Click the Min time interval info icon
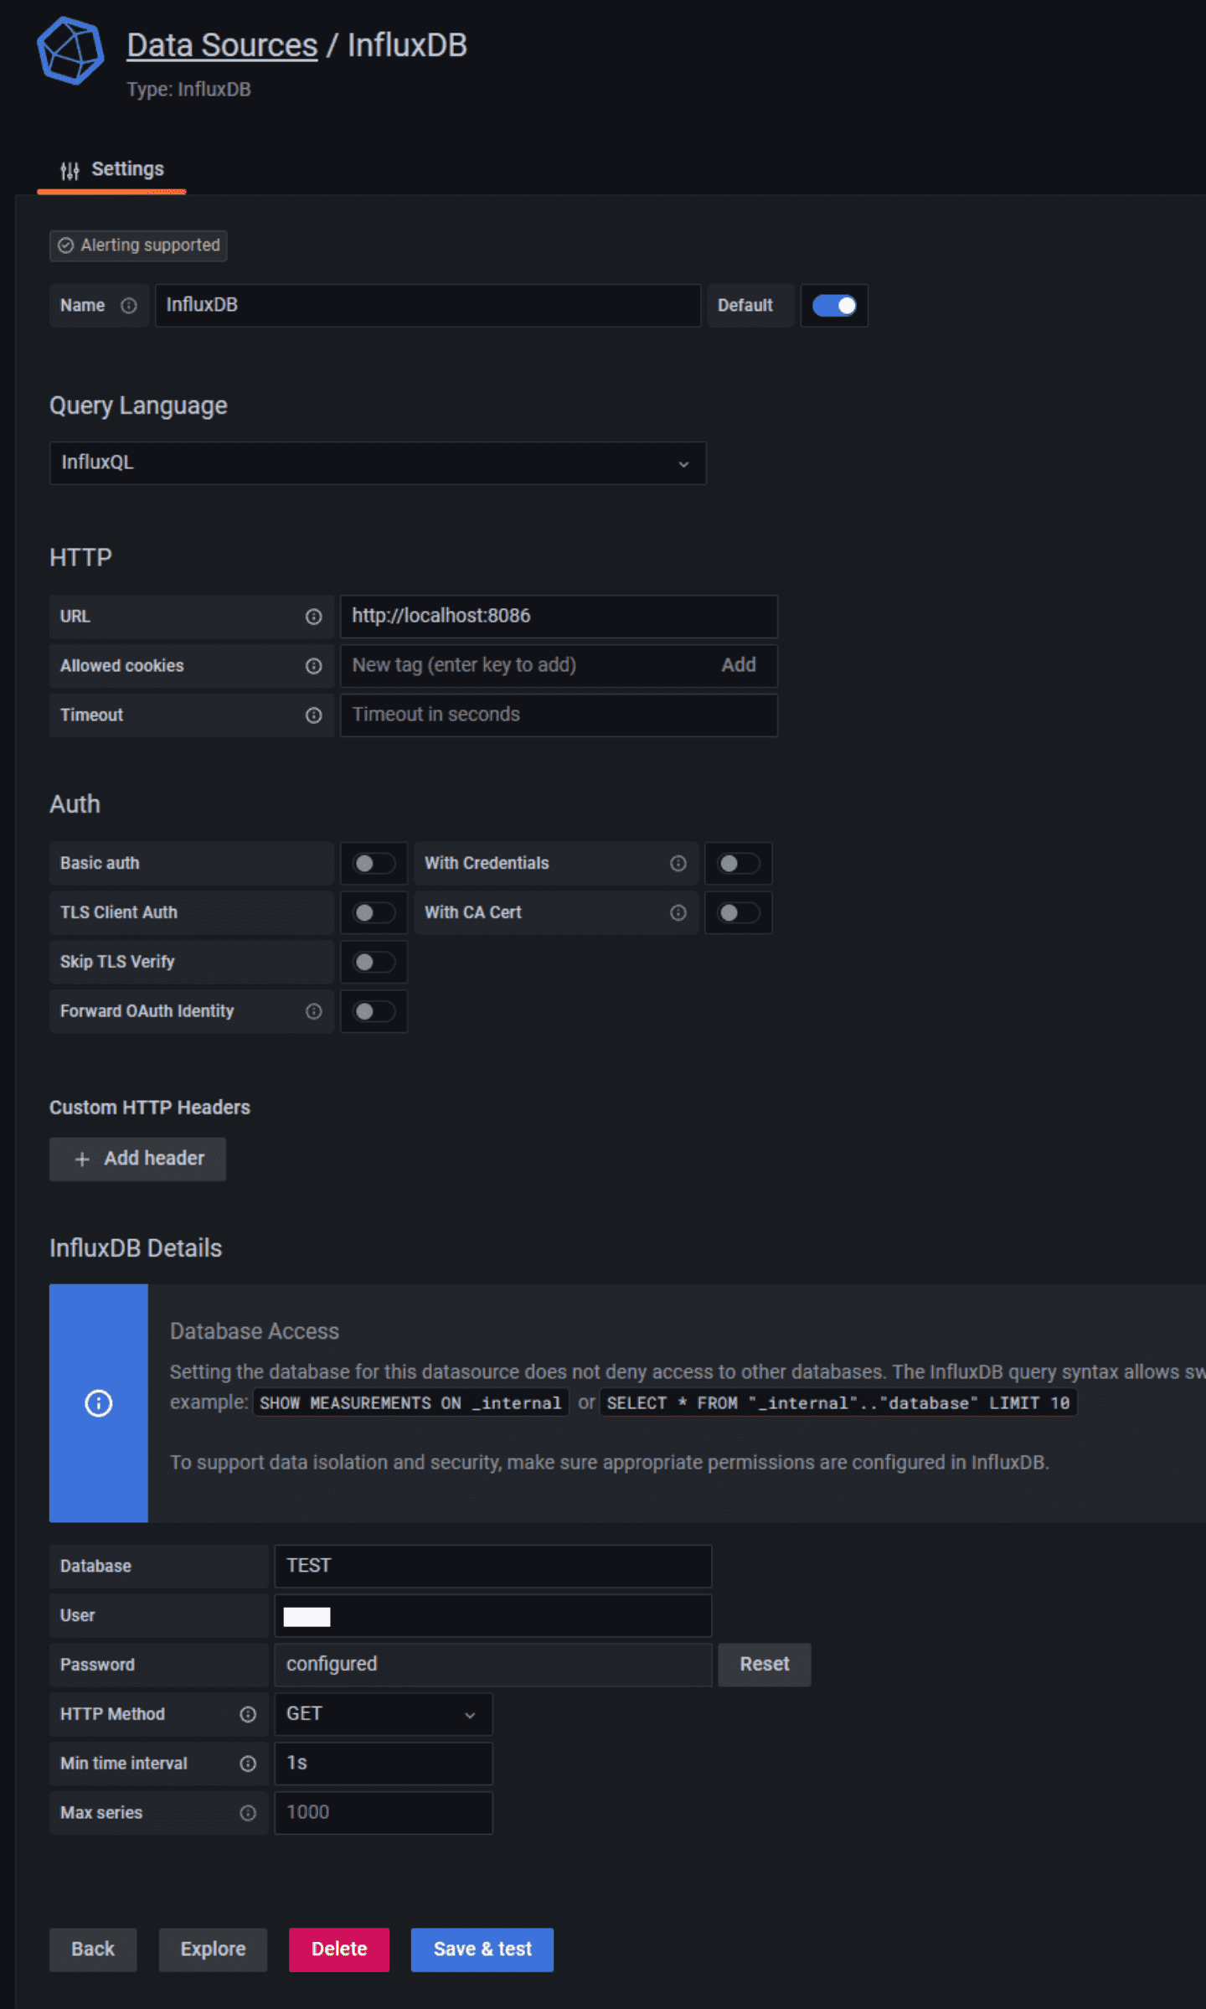The width and height of the screenshot is (1206, 2009). pos(248,1764)
